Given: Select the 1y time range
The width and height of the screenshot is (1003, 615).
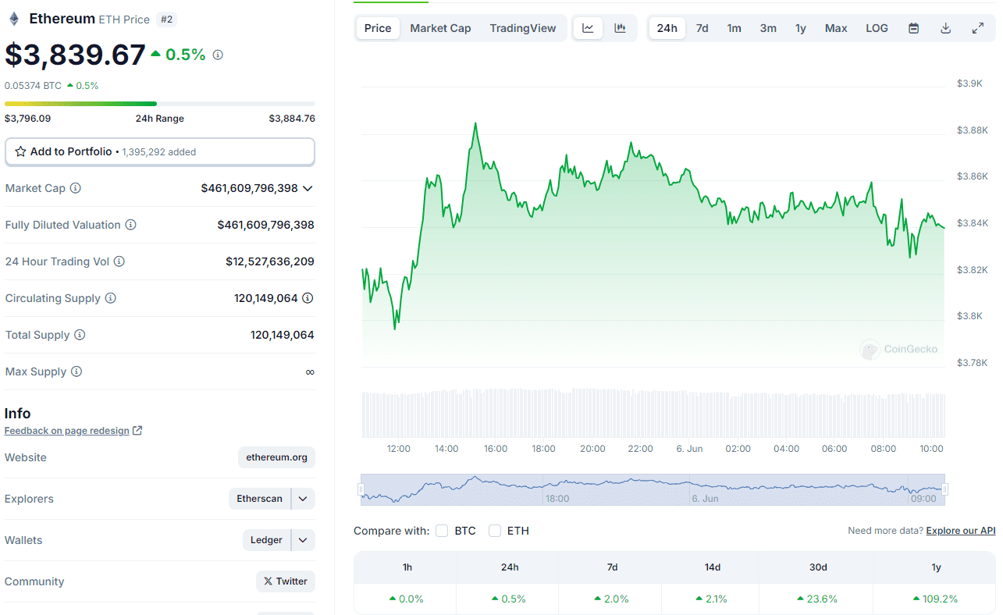Looking at the screenshot, I should point(801,28).
